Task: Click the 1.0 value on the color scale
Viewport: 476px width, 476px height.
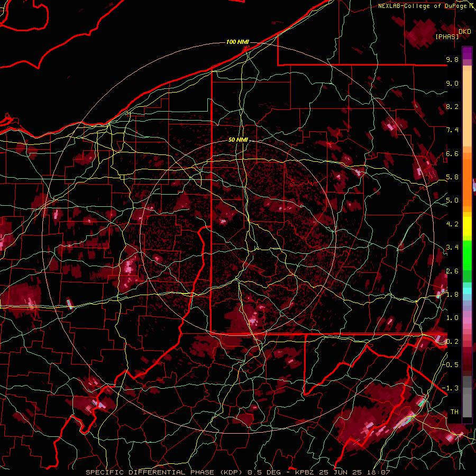Action: pyautogui.click(x=452, y=318)
